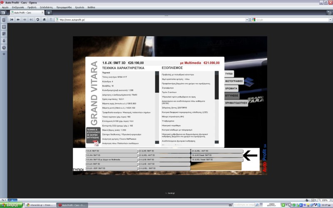The height and width of the screenshot is (208, 333).
Task: Go back one page
Action: point(18,20)
